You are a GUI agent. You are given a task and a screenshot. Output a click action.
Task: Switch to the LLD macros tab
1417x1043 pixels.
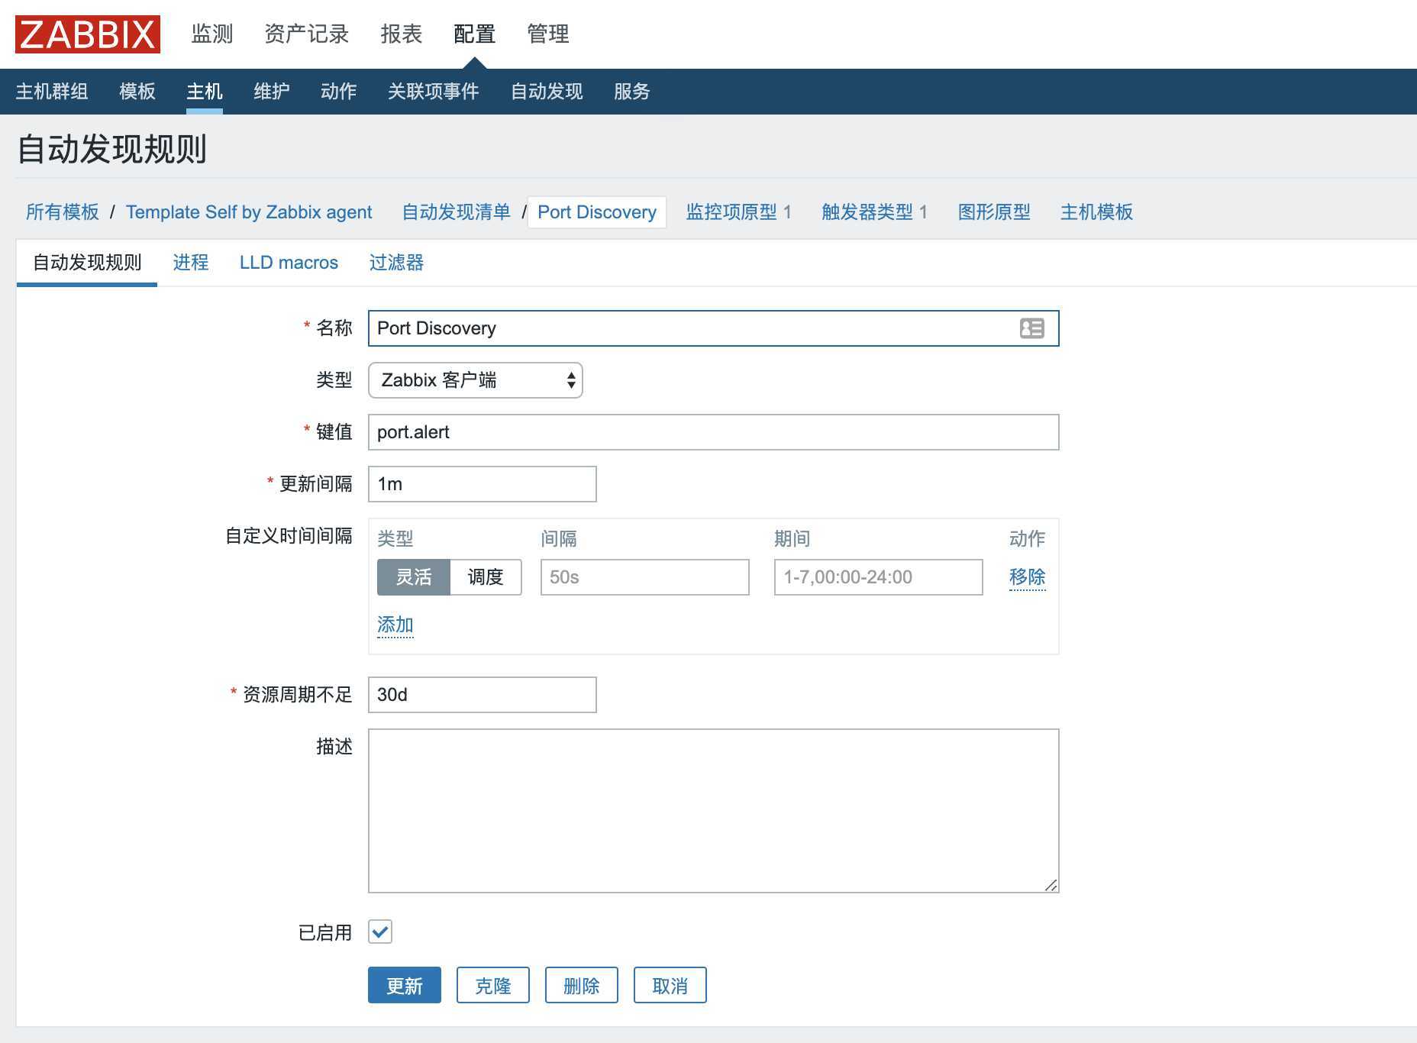289,263
